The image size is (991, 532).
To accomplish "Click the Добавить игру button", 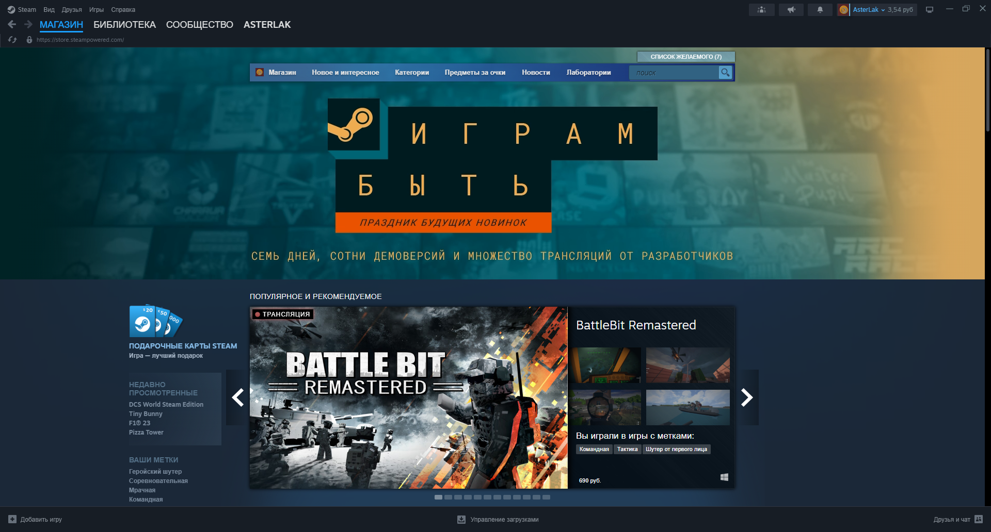I will (x=35, y=519).
